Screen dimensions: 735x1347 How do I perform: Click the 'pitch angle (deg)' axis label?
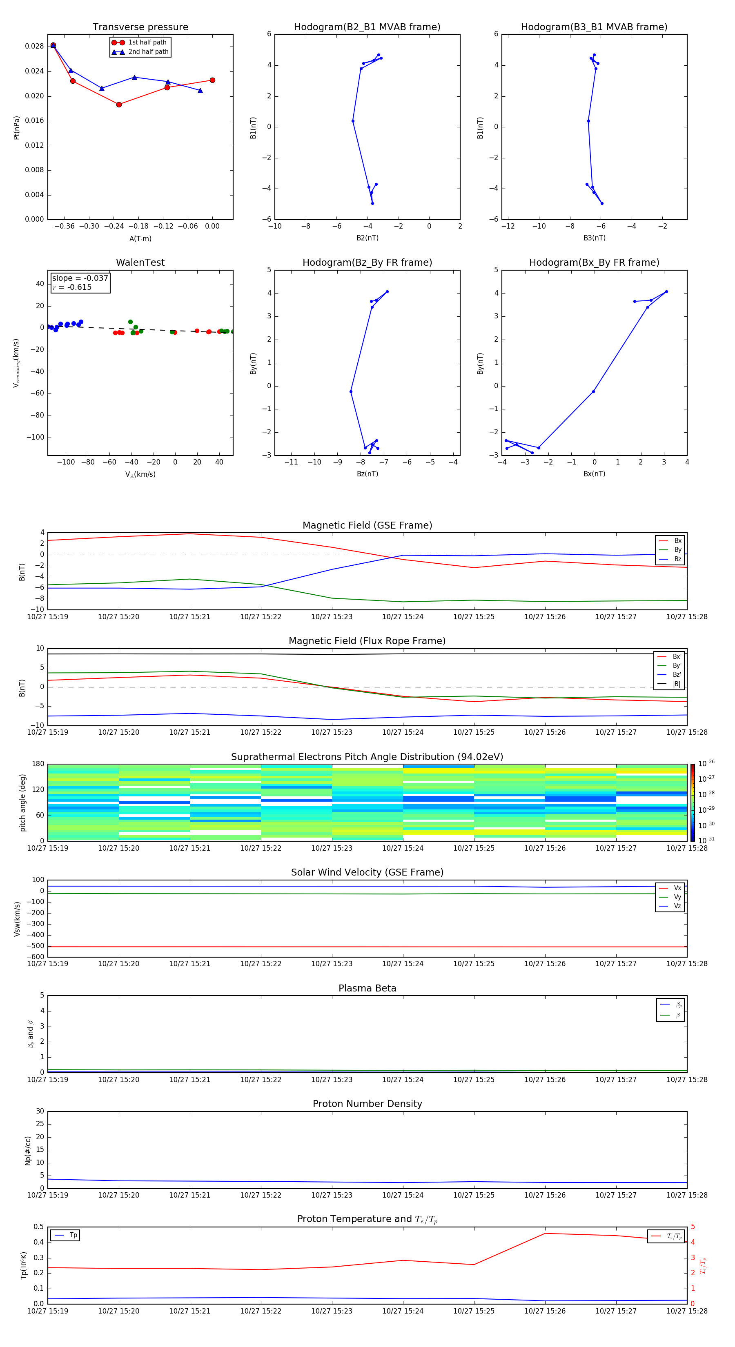point(22,802)
